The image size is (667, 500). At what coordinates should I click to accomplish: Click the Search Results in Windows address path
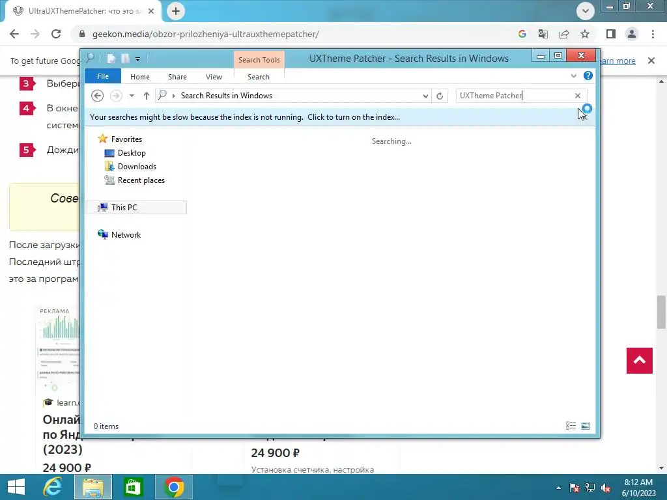click(226, 96)
